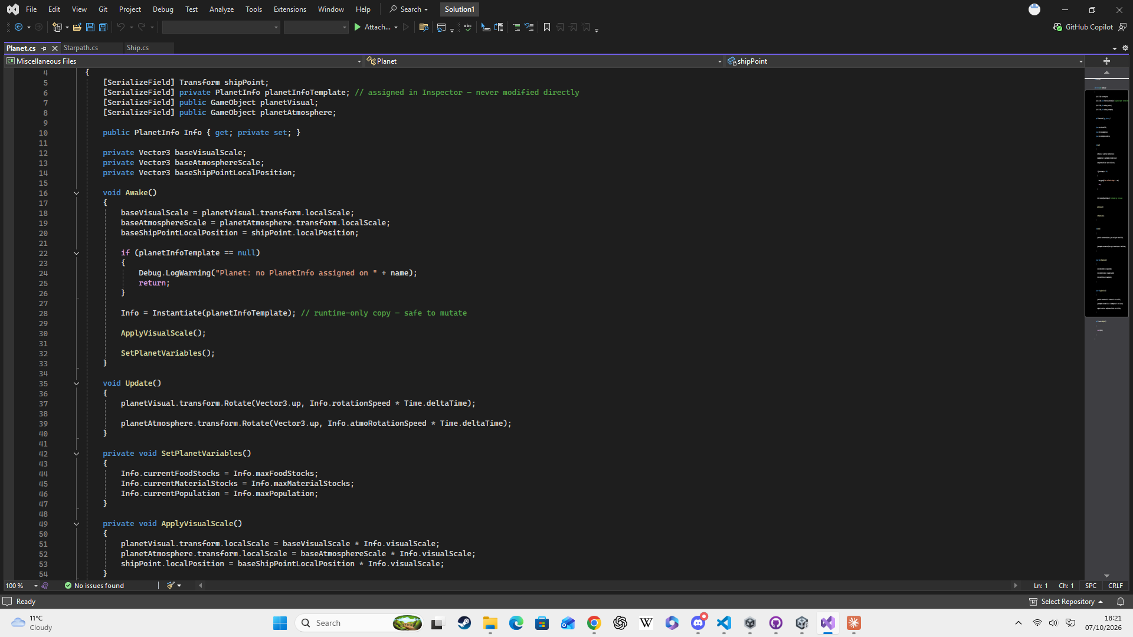Click the feedback person icon beside Copilot

click(1122, 27)
